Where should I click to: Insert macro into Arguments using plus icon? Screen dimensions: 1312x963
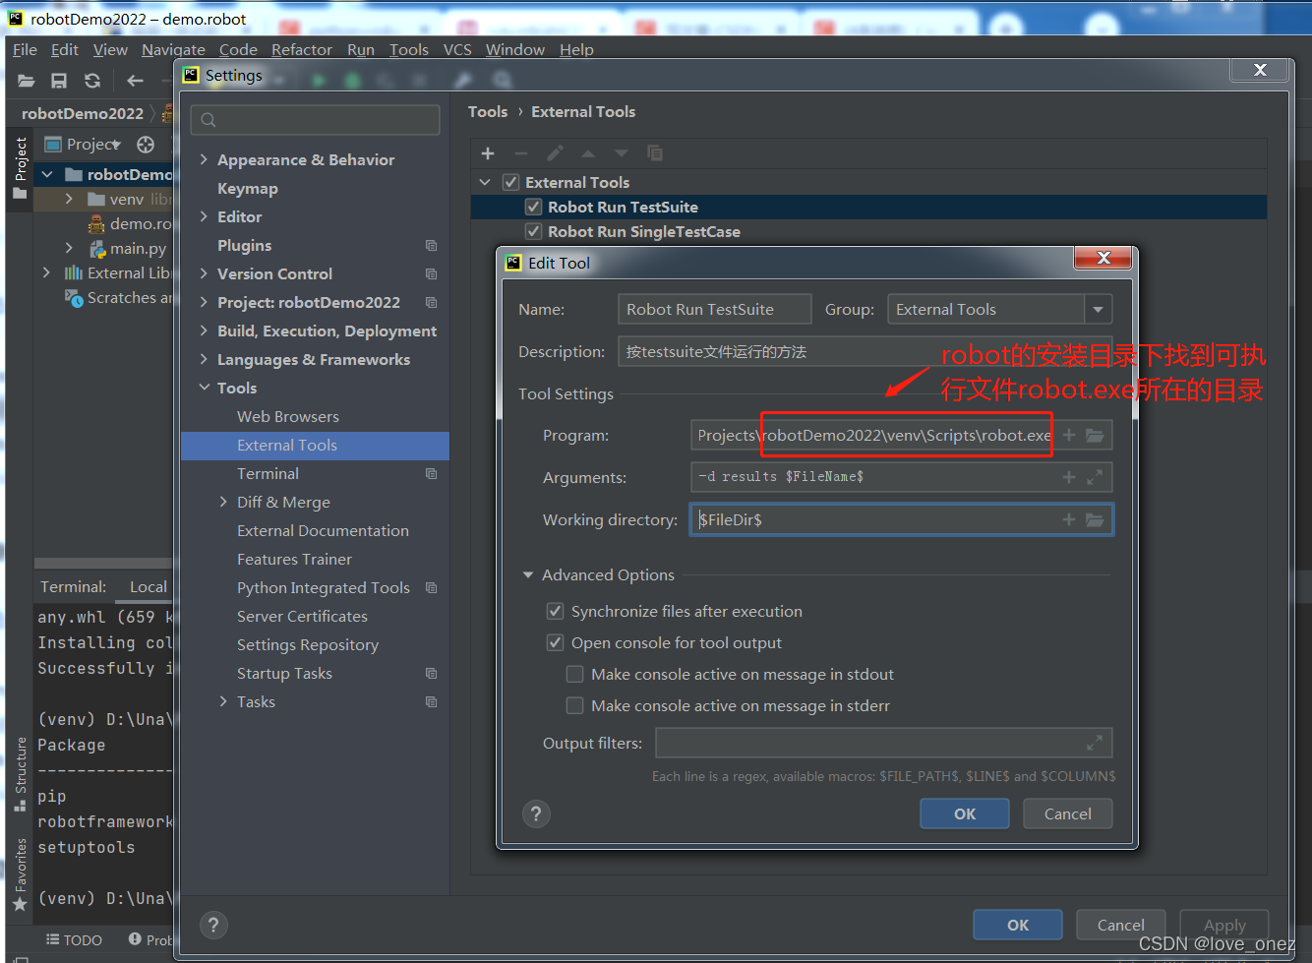(1068, 477)
